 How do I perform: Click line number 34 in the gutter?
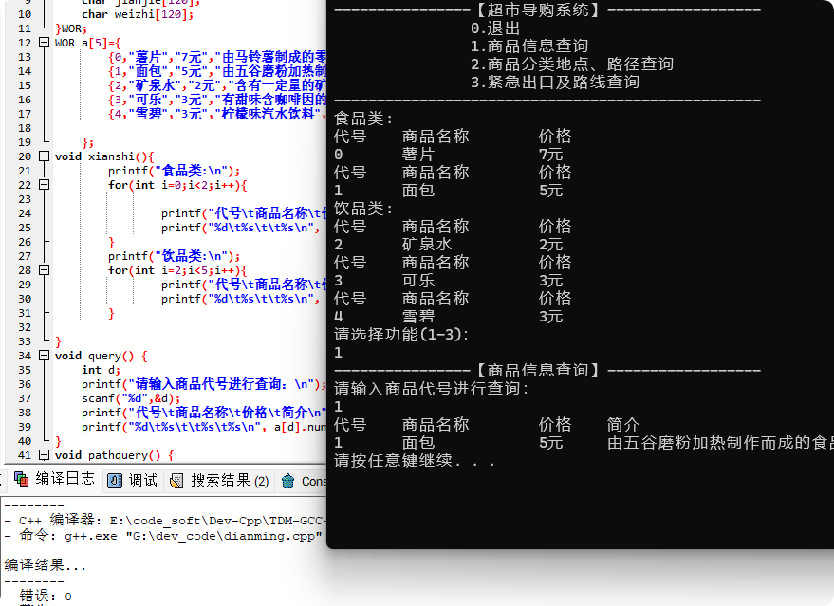(x=25, y=356)
